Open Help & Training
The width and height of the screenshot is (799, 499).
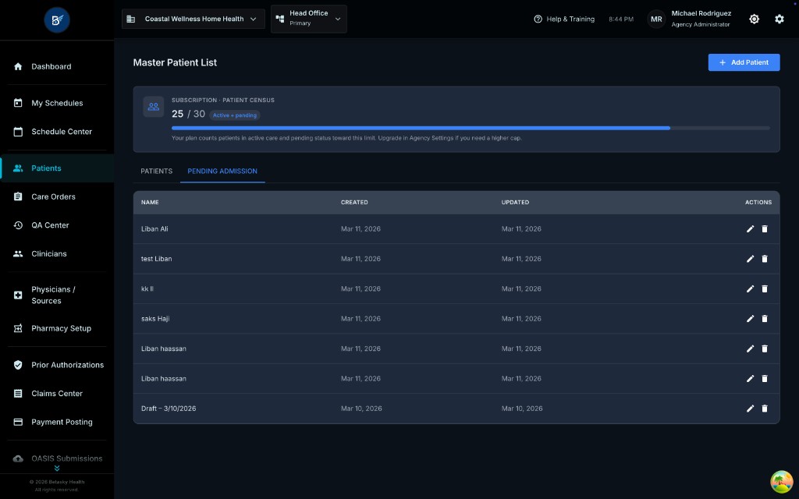tap(564, 19)
